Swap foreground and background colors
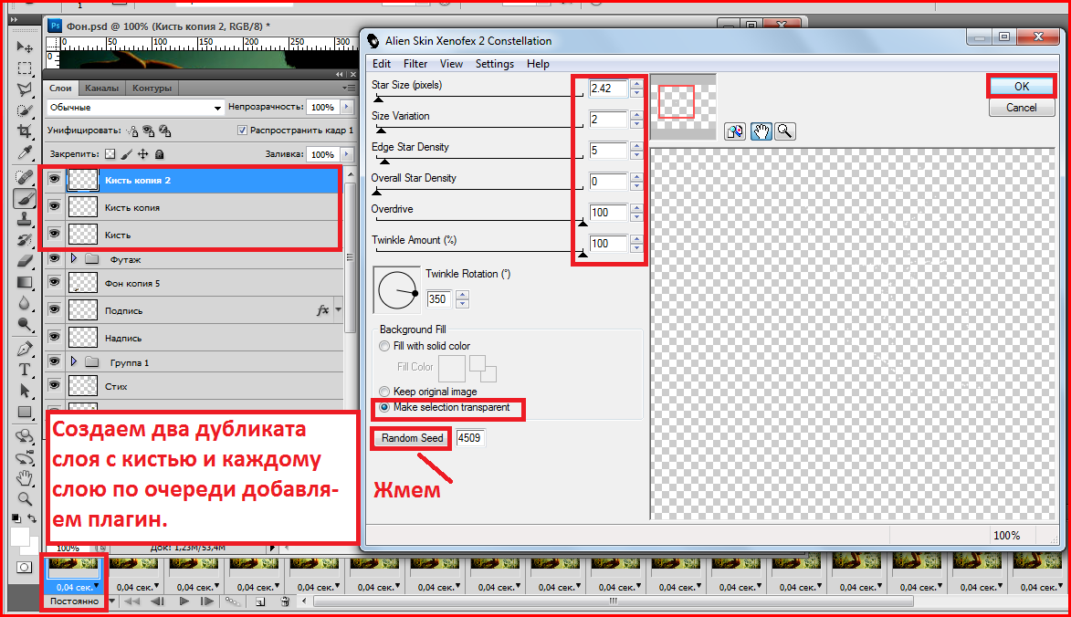Screen dimensions: 1071x617 [x=31, y=518]
